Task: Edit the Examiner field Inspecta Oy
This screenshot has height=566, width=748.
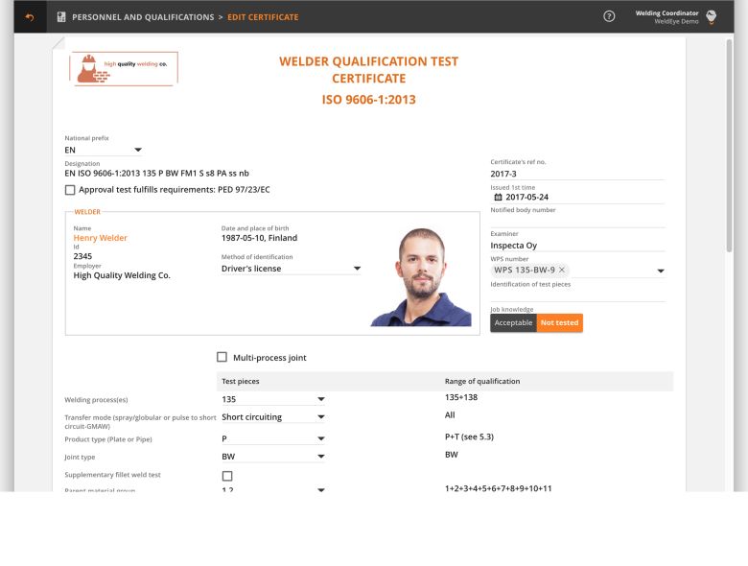Action: coord(577,246)
